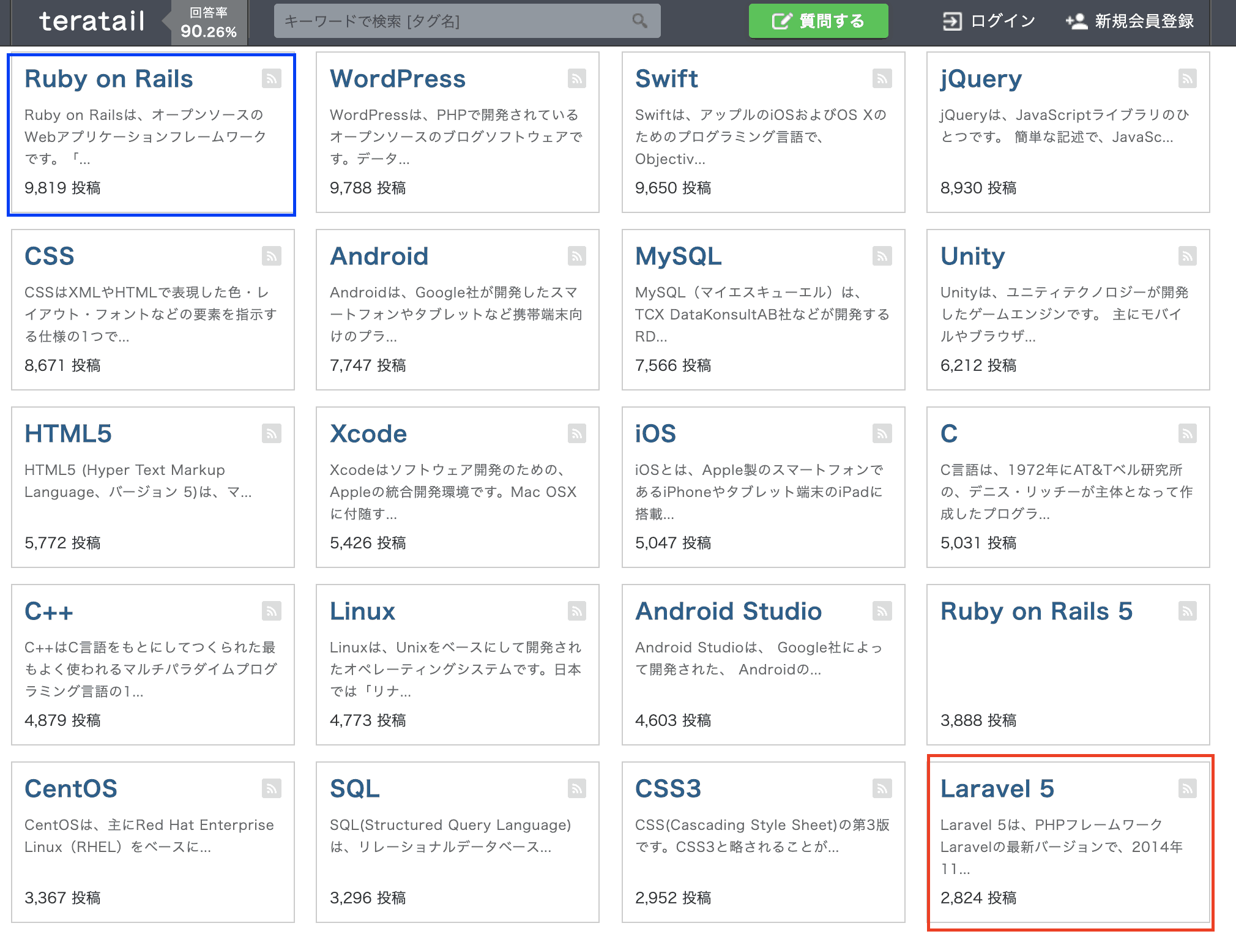Image resolution: width=1236 pixels, height=934 pixels.
Task: Click the 7,566 投稿 count under MySQL
Action: coord(673,365)
